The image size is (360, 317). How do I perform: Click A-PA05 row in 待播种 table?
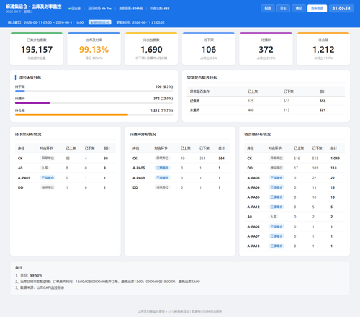click(180, 168)
